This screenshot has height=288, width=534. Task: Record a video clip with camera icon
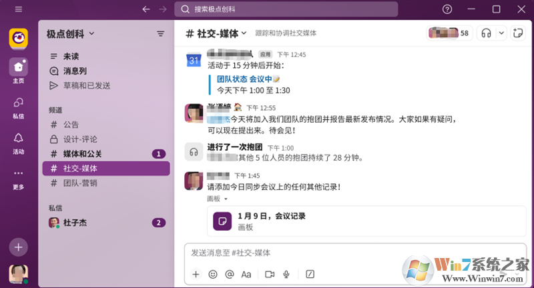pyautogui.click(x=270, y=274)
